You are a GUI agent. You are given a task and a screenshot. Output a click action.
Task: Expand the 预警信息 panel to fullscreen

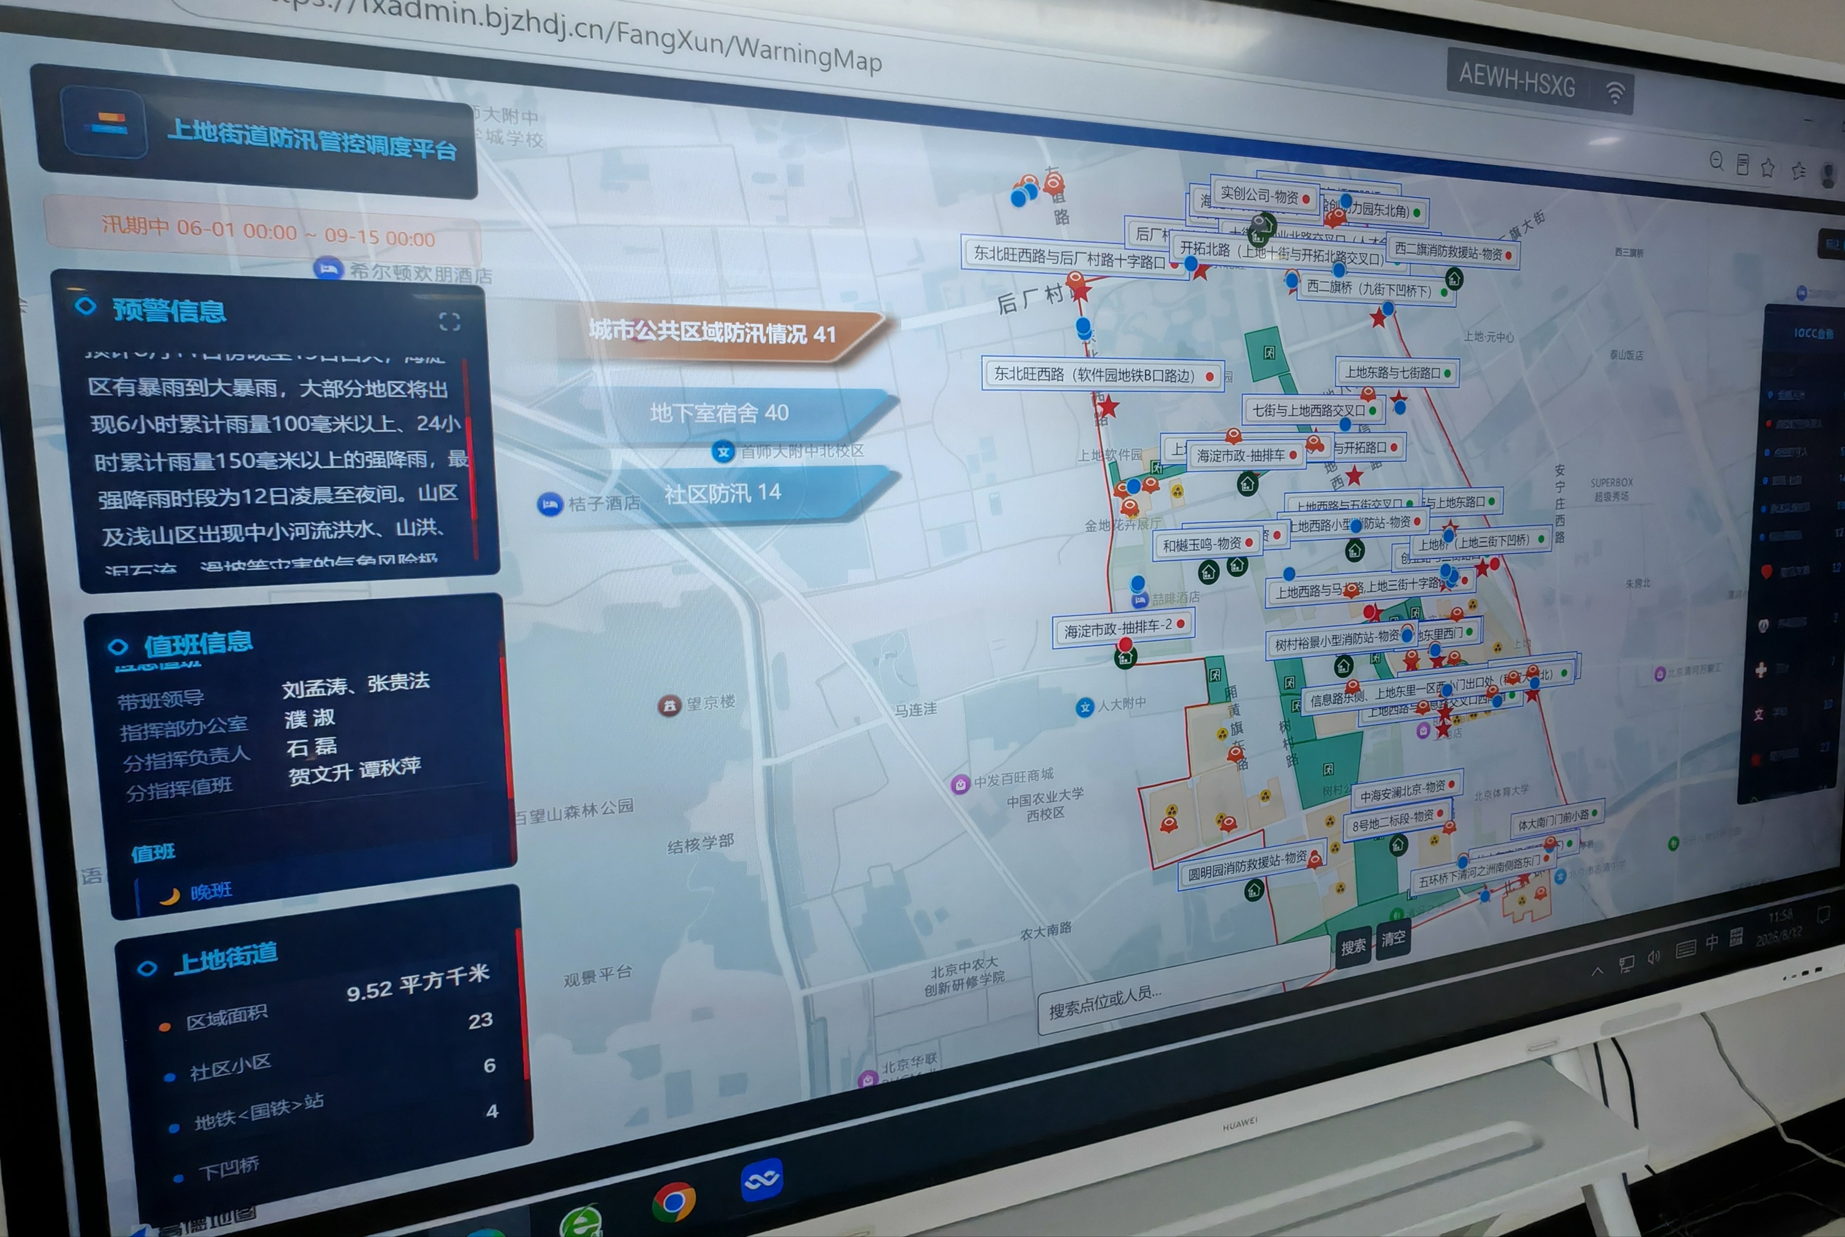[x=450, y=321]
